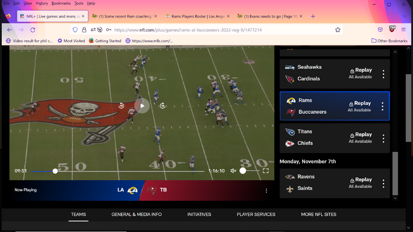Open the uBlock extension with 784 badge
The height and width of the screenshot is (232, 413).
[392, 29]
